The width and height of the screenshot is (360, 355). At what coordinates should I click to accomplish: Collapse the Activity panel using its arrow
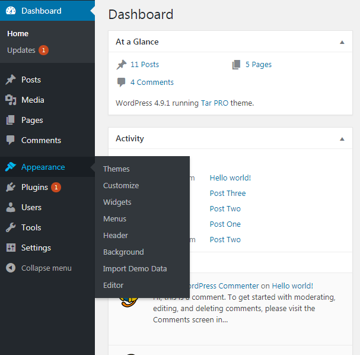[x=342, y=139]
